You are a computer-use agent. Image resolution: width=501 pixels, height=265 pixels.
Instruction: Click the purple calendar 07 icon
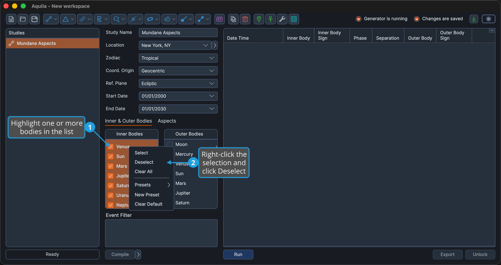click(220, 19)
